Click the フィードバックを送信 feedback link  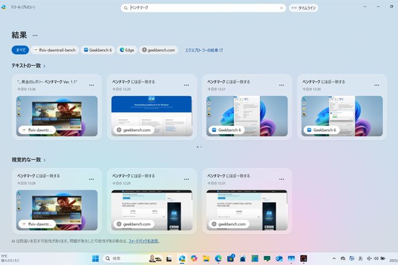[x=143, y=241]
